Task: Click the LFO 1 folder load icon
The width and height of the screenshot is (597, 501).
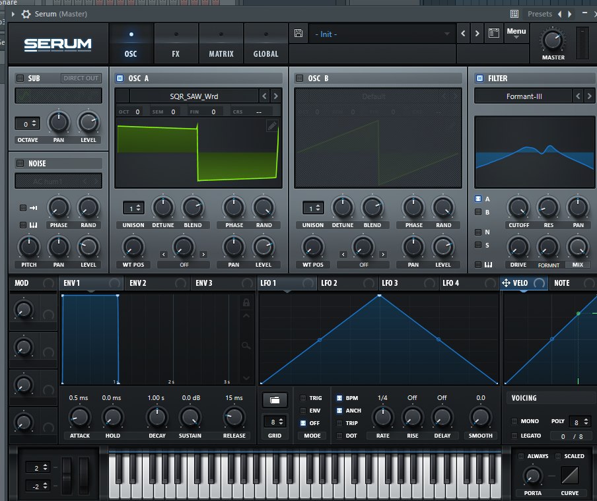Action: point(275,400)
